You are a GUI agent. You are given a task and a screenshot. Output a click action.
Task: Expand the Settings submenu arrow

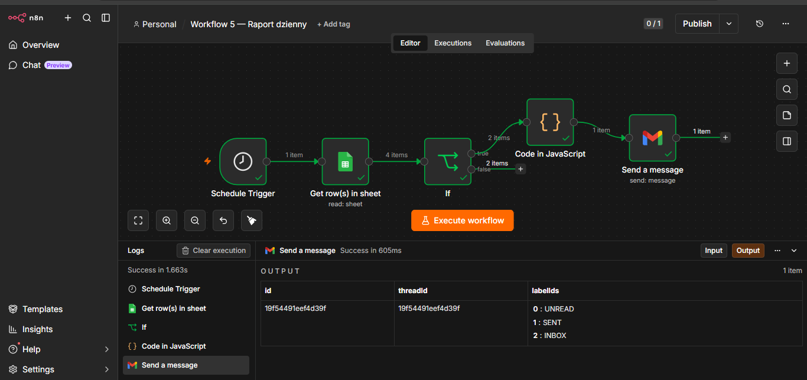coord(107,369)
